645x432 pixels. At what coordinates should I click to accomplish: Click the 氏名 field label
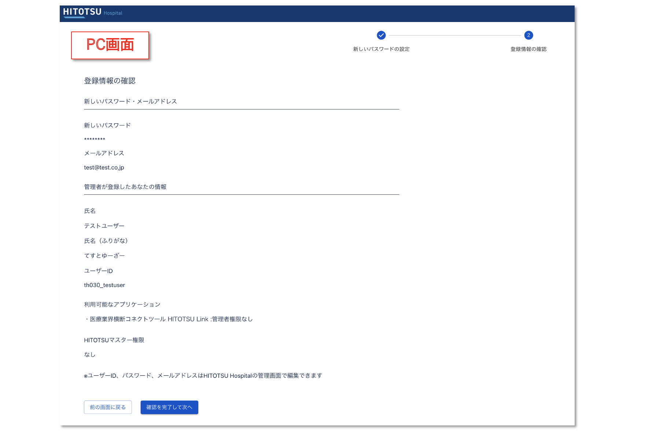[90, 211]
